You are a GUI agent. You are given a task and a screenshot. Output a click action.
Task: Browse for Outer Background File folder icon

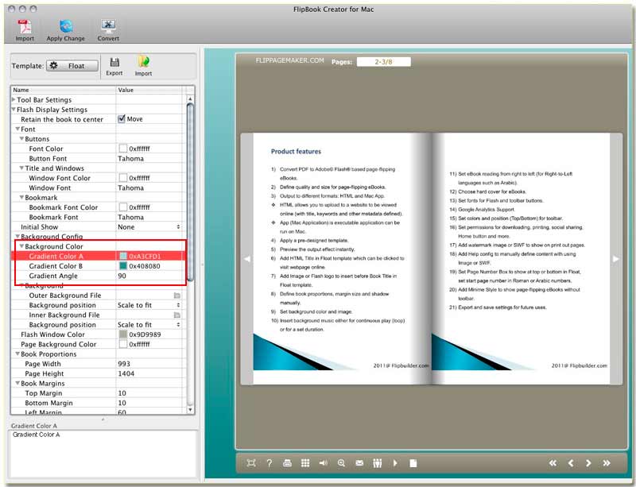click(176, 296)
